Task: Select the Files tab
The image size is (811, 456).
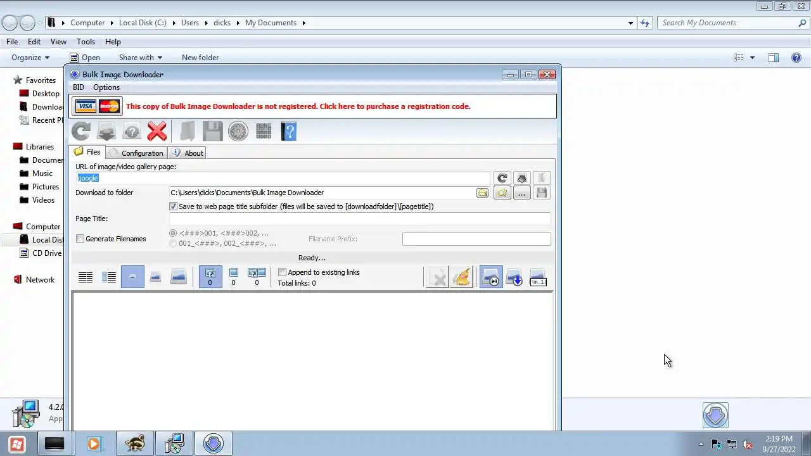Action: (87, 152)
